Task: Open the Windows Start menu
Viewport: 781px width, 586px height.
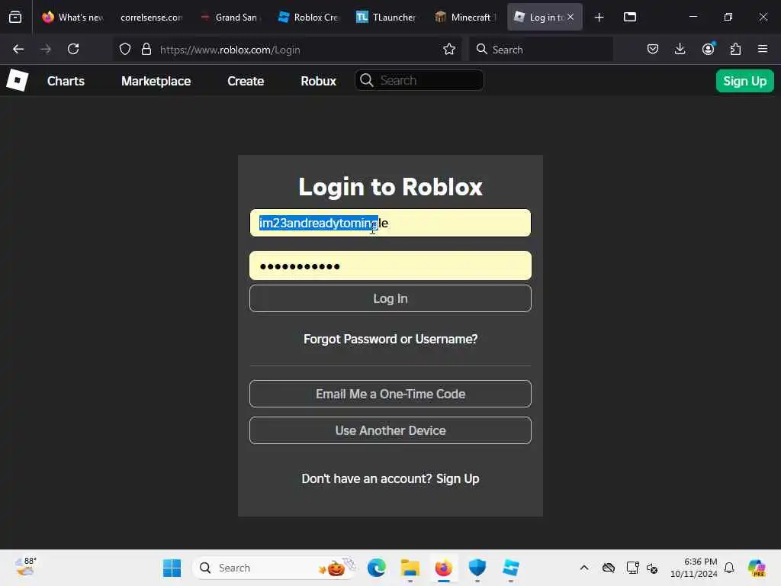Action: pos(172,568)
